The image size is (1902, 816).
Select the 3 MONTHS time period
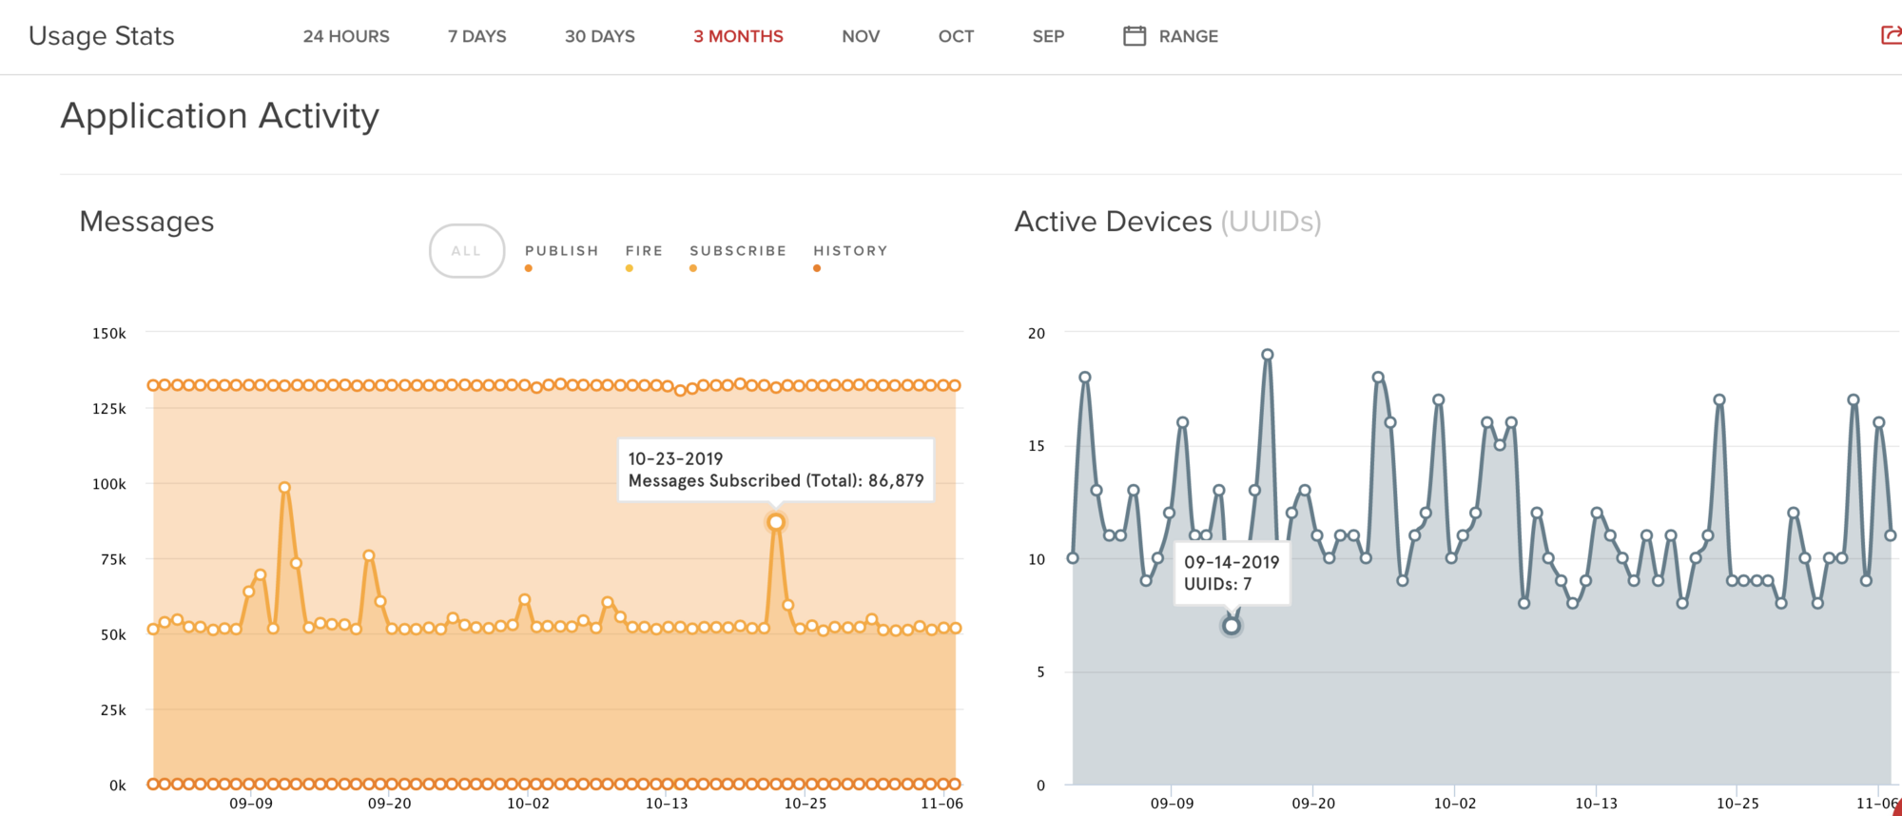(x=738, y=36)
